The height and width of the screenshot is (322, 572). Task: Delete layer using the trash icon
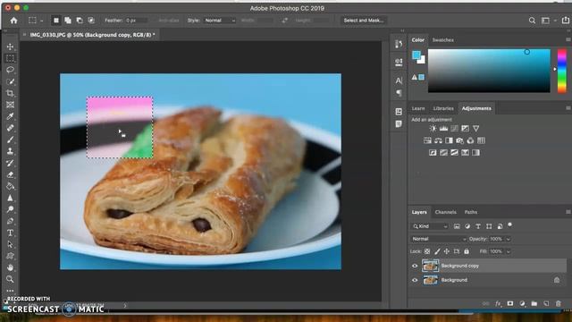(x=558, y=303)
